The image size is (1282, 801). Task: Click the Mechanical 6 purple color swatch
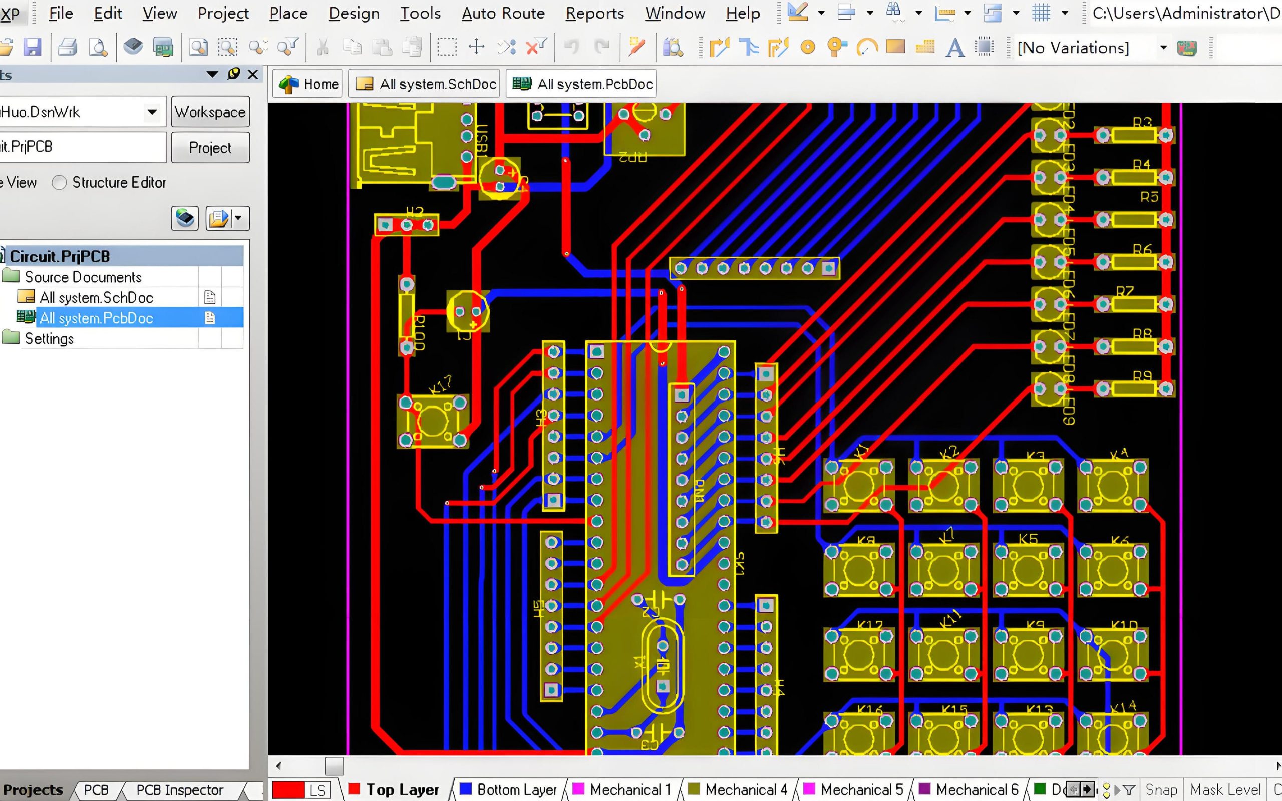924,789
